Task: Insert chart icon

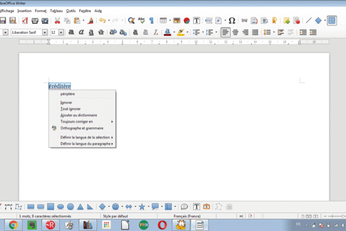Action: point(187,20)
